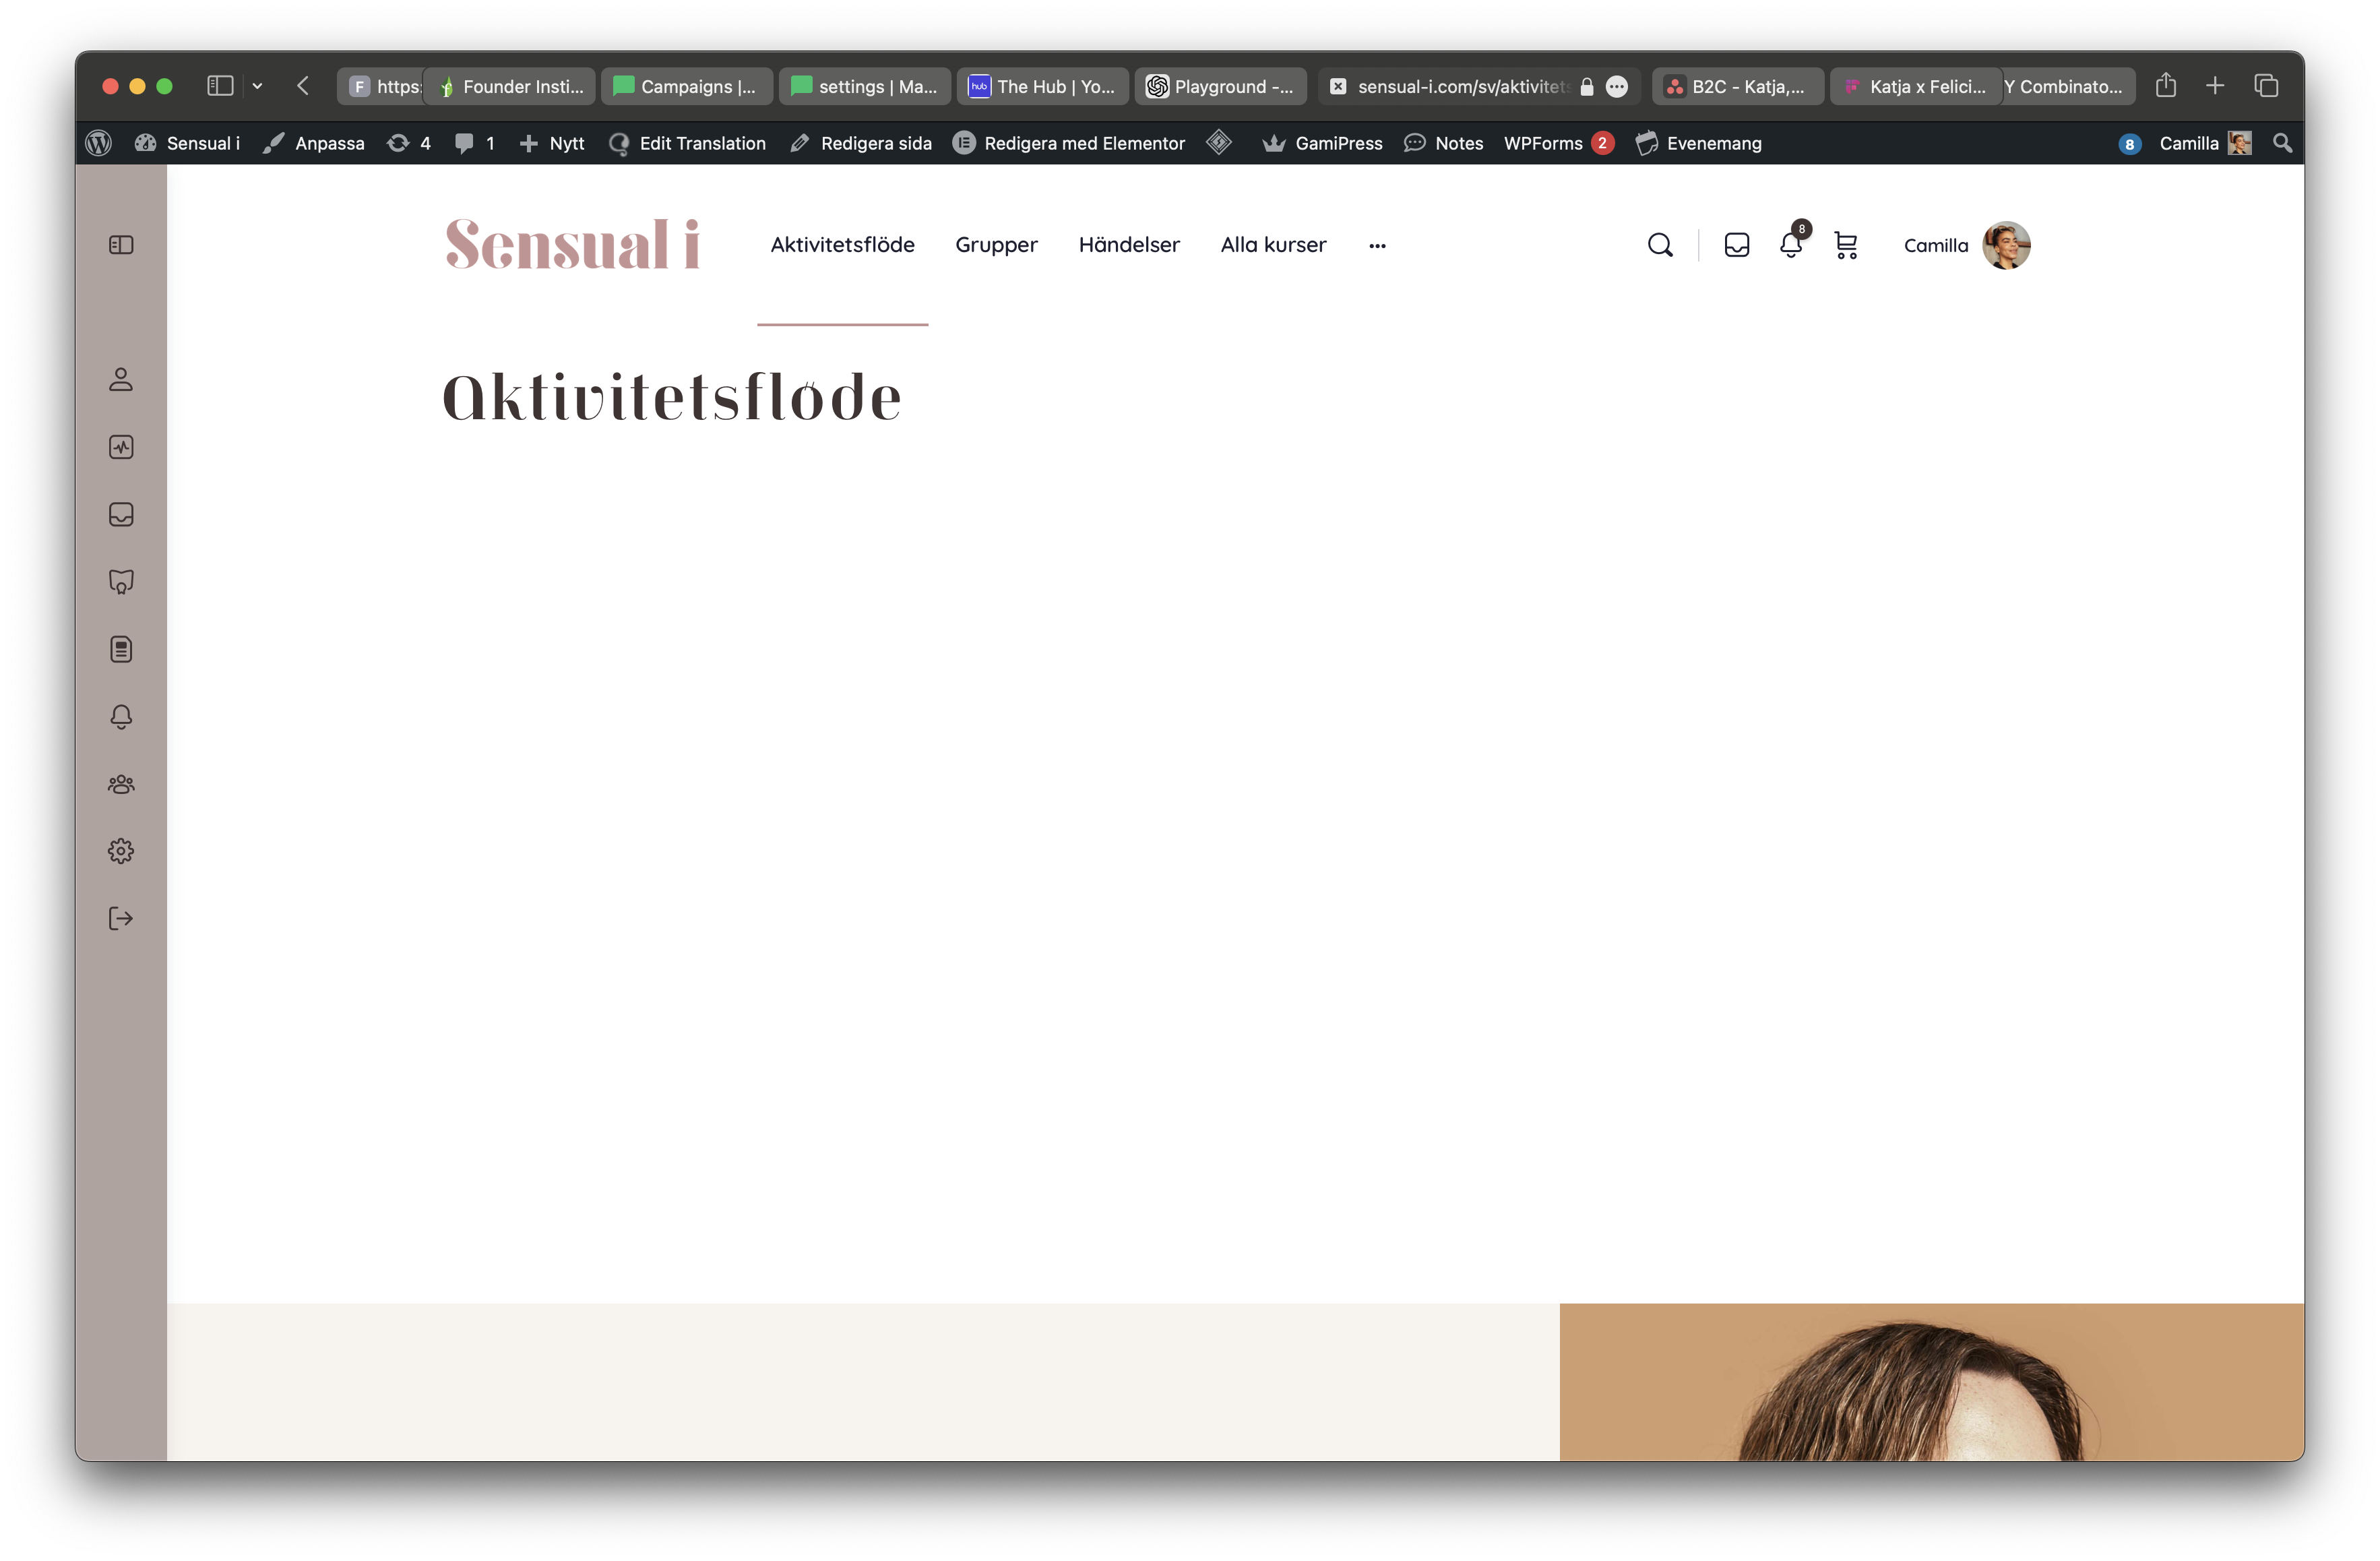The height and width of the screenshot is (1561, 2380).
Task: Open the shopping cart icon
Action: (1846, 245)
